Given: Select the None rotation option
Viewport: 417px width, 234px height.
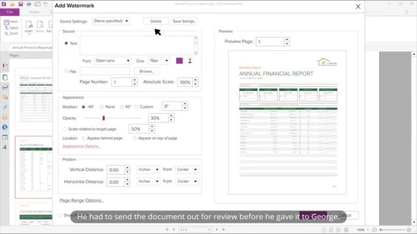Looking at the screenshot, I should tap(102, 107).
